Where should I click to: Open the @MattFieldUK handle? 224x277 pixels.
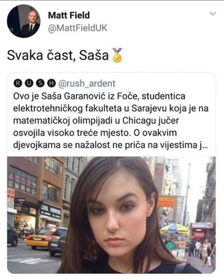pyautogui.click(x=78, y=28)
